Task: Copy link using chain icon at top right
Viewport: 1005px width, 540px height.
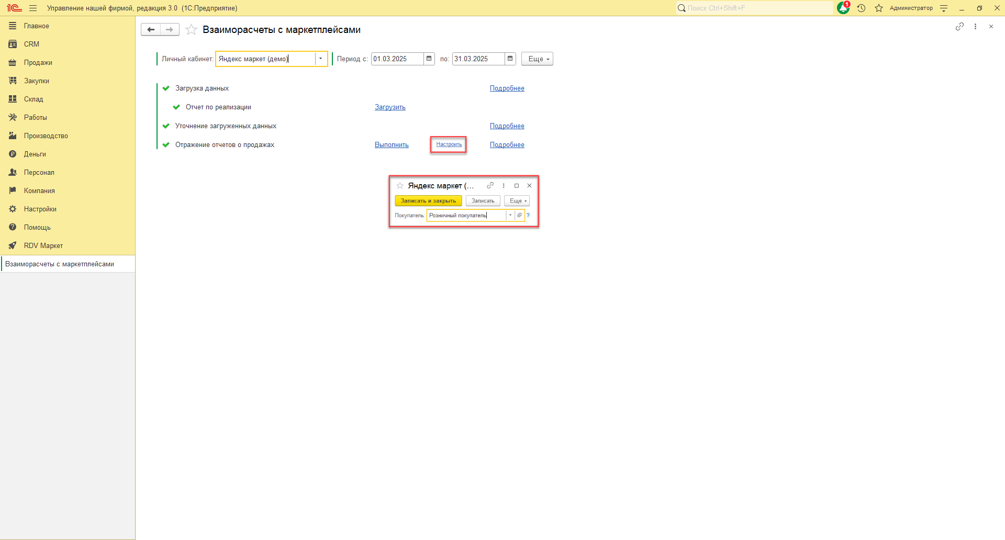Action: pos(959,26)
